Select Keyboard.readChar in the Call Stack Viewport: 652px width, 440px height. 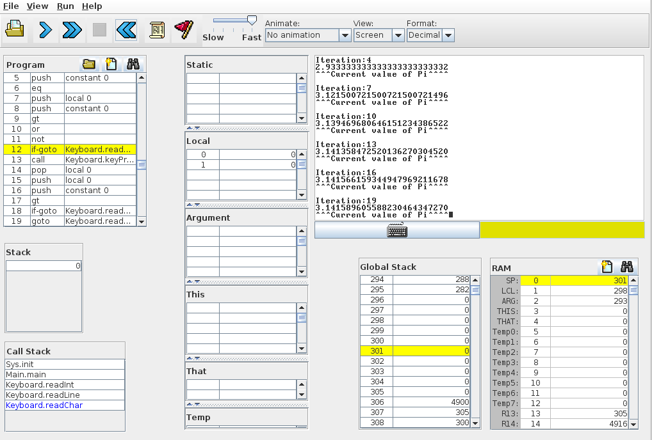click(44, 405)
